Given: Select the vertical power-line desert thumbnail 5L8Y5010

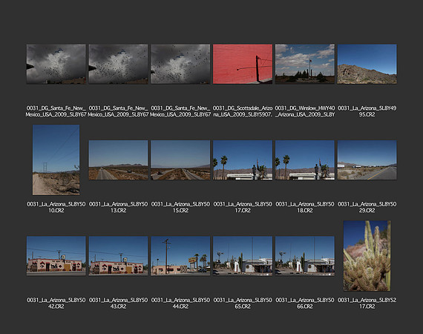Looking at the screenshot, I should (x=56, y=160).
